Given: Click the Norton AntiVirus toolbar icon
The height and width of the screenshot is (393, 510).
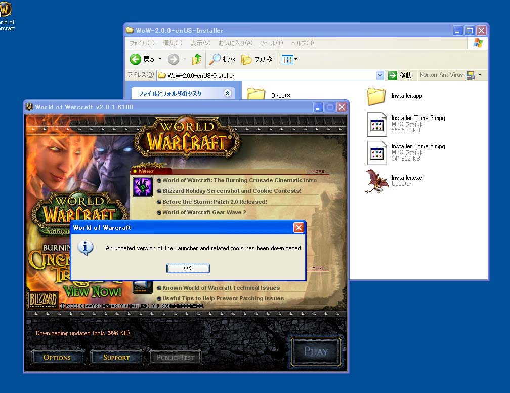Looking at the screenshot, I should click(x=471, y=75).
